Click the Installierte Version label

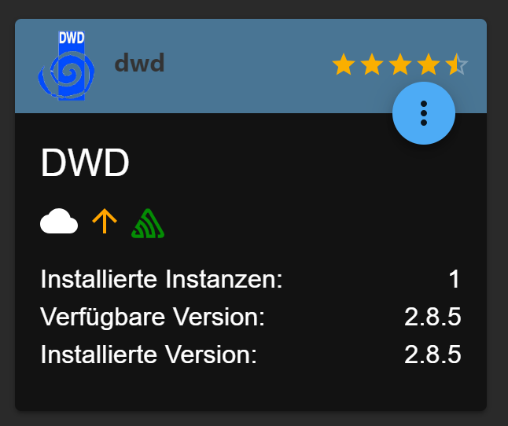(149, 354)
